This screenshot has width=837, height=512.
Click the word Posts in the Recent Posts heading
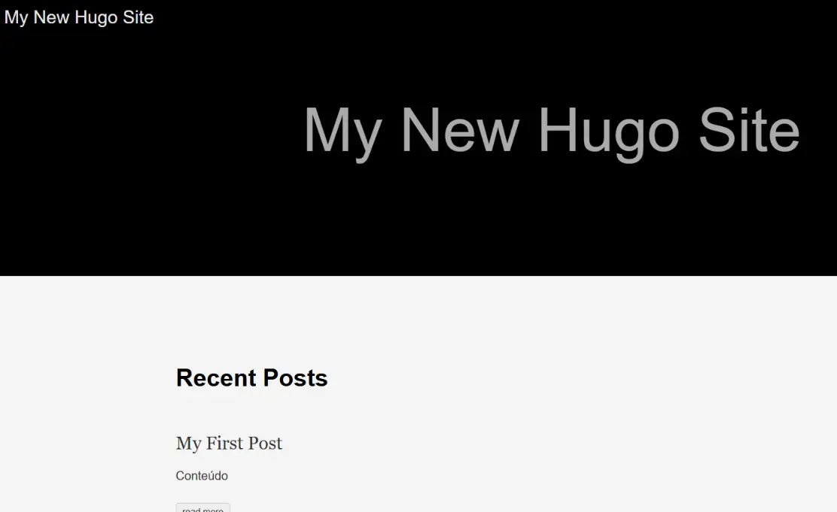click(295, 377)
